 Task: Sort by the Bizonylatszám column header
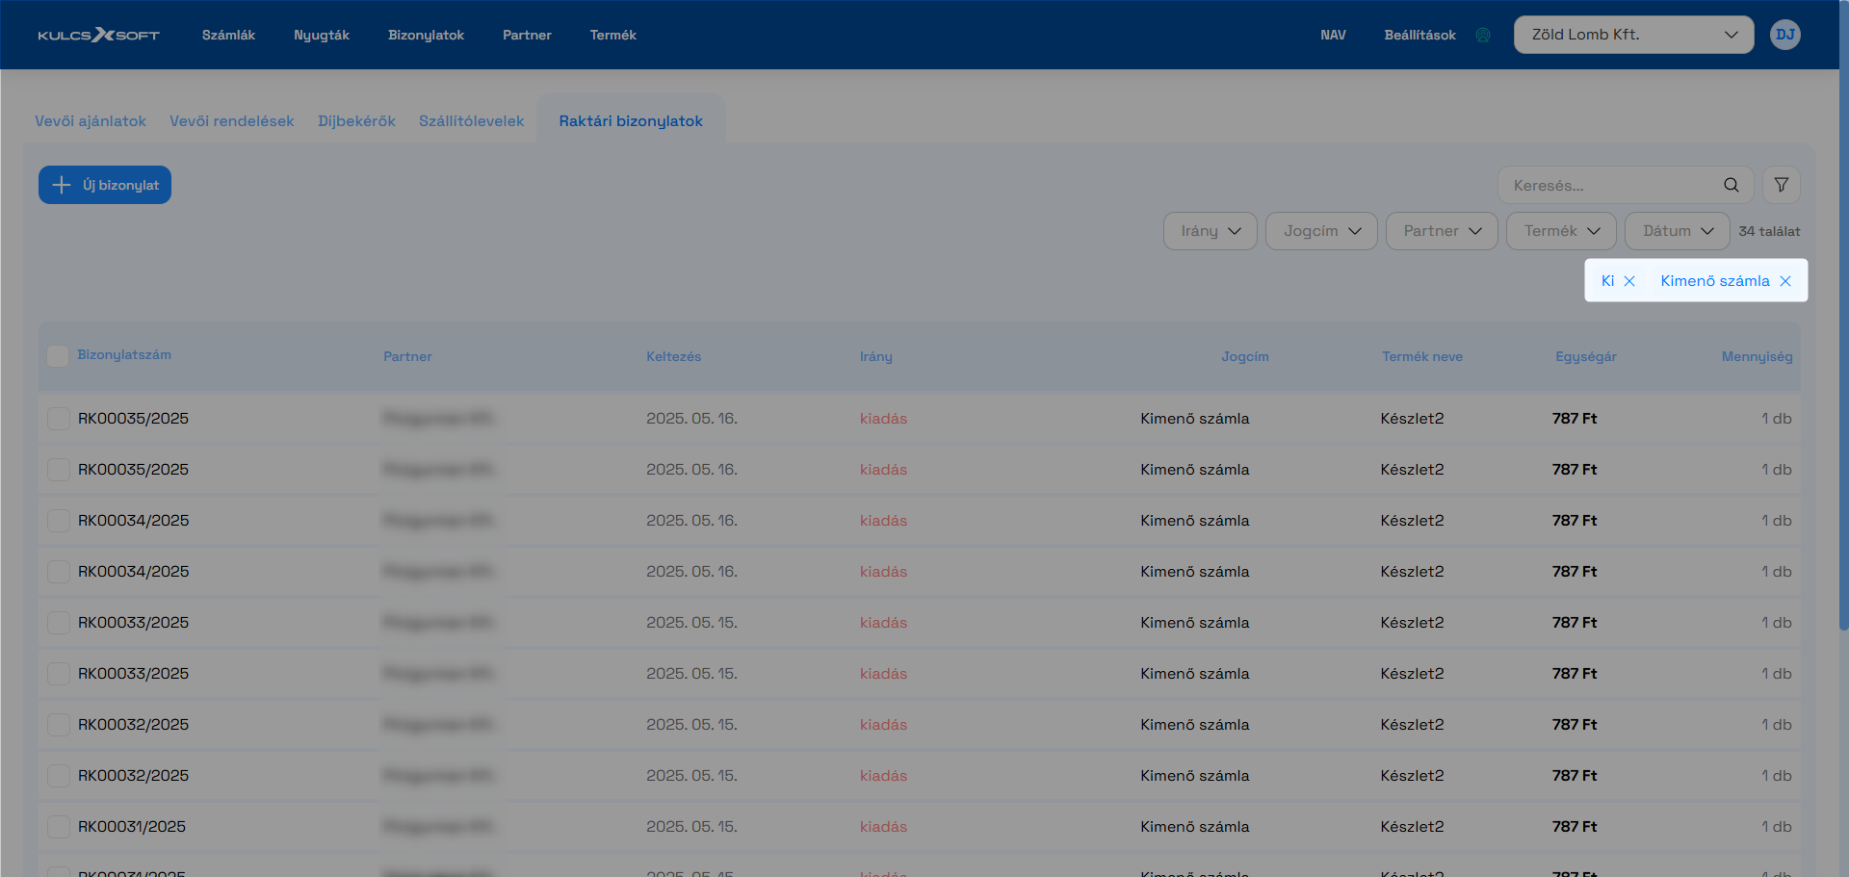coord(124,355)
